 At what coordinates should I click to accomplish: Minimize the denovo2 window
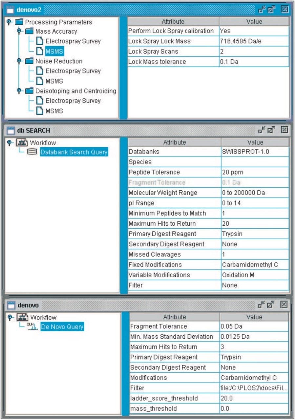coord(262,10)
